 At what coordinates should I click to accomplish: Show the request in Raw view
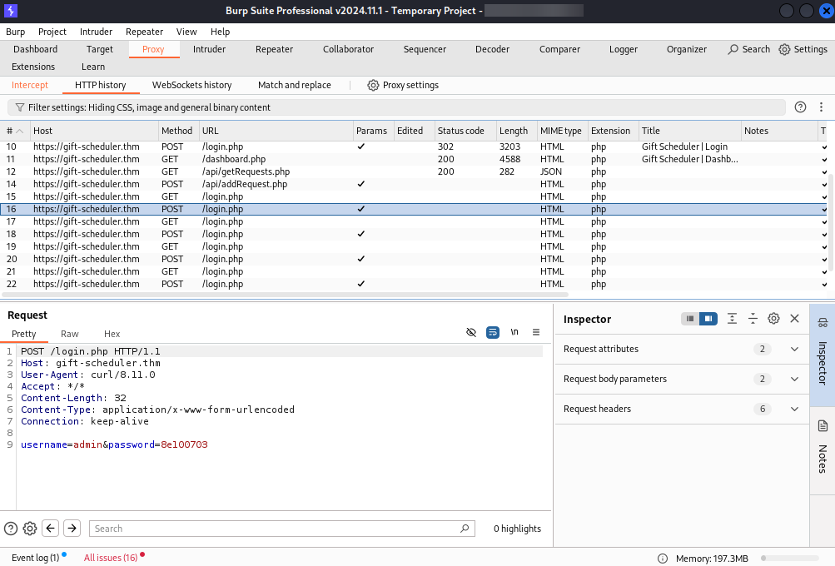(x=70, y=334)
